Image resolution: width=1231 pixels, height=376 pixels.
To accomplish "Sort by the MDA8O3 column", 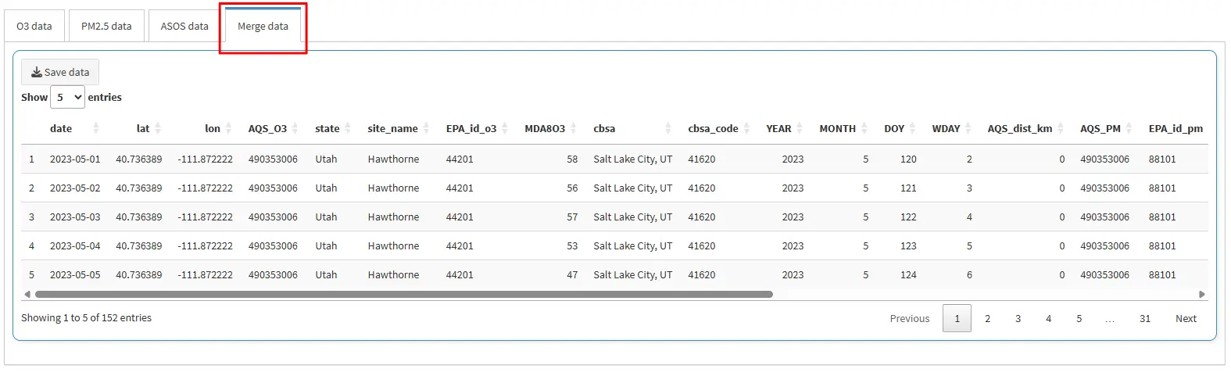I will pos(545,128).
